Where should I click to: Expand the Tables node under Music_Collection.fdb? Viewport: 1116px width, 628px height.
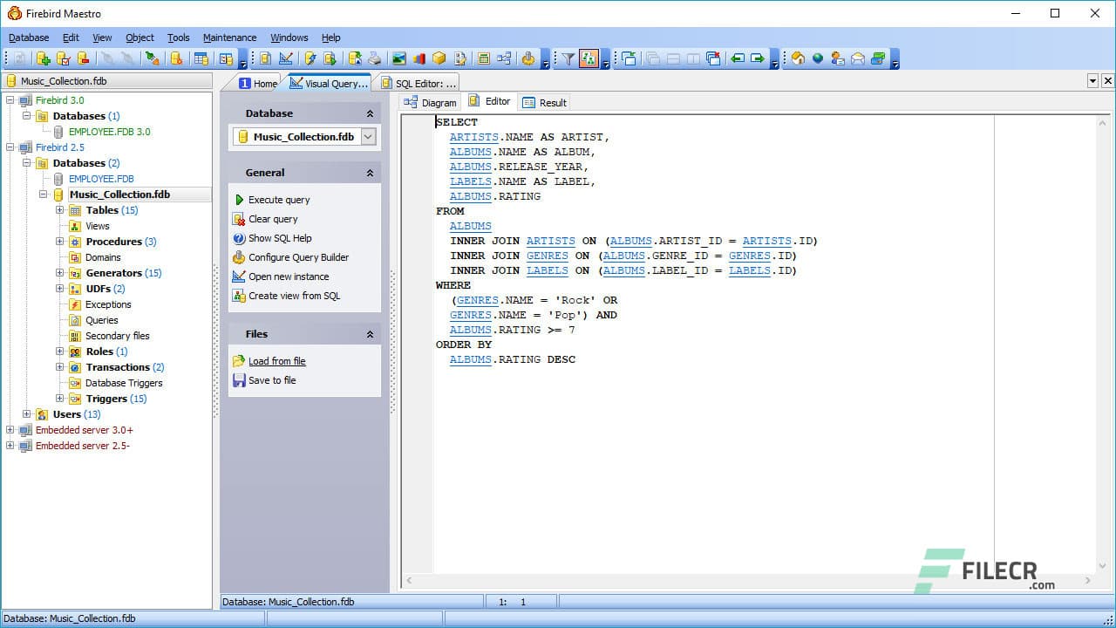(58, 210)
